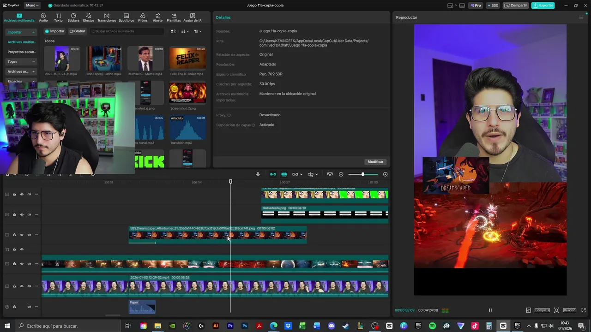Open the Plantillas panel

coord(174,18)
